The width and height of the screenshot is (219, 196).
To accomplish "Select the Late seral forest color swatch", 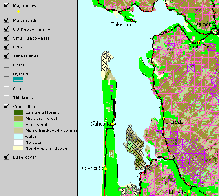I will [x=18, y=112].
